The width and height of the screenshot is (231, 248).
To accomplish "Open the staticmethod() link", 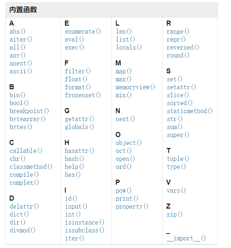I will [x=190, y=111].
